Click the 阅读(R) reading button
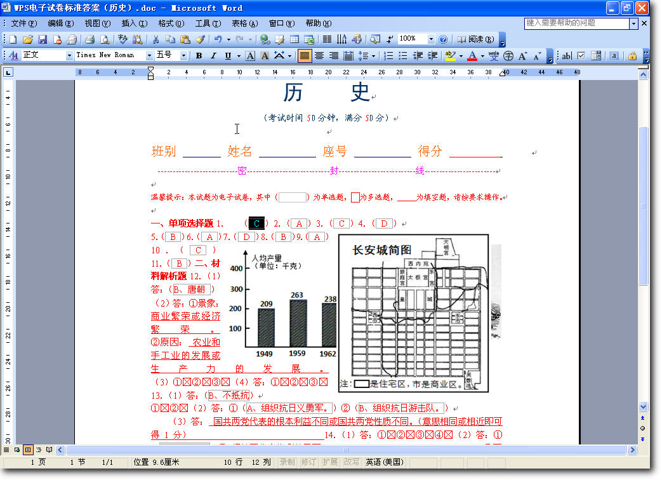This screenshot has height=480, width=662. pos(475,40)
